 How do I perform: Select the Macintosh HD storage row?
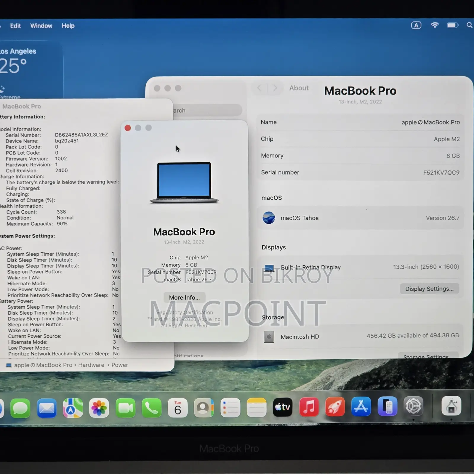(x=360, y=337)
